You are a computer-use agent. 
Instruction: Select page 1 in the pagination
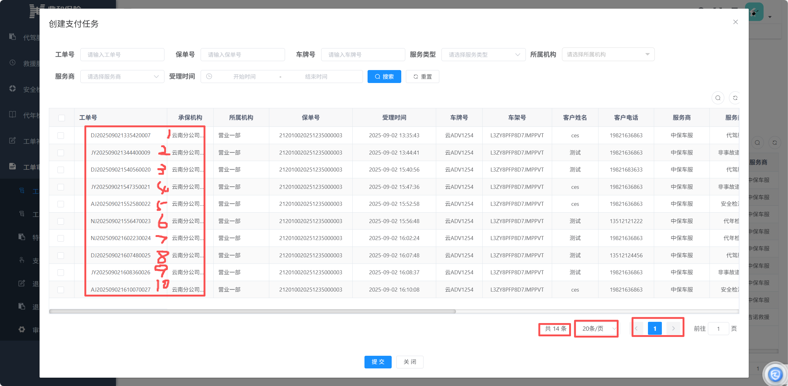(x=654, y=329)
